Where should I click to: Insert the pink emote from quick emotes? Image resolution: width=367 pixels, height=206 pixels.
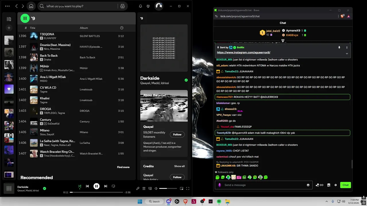239,177
